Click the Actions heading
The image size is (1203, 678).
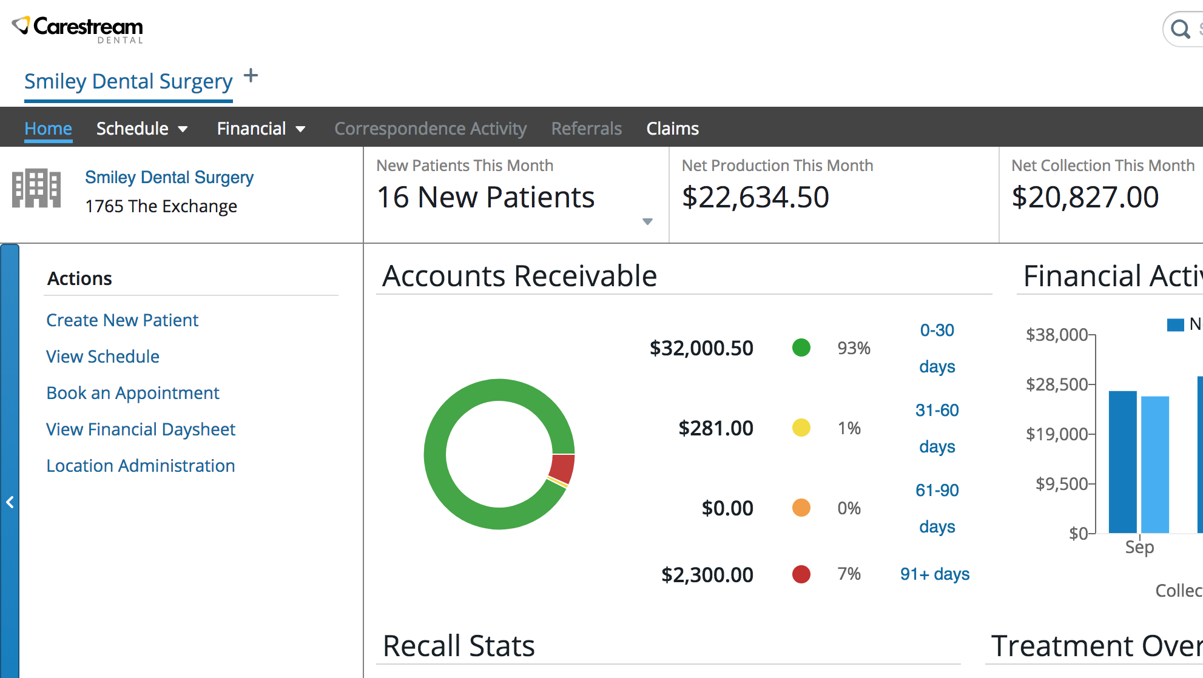[79, 278]
